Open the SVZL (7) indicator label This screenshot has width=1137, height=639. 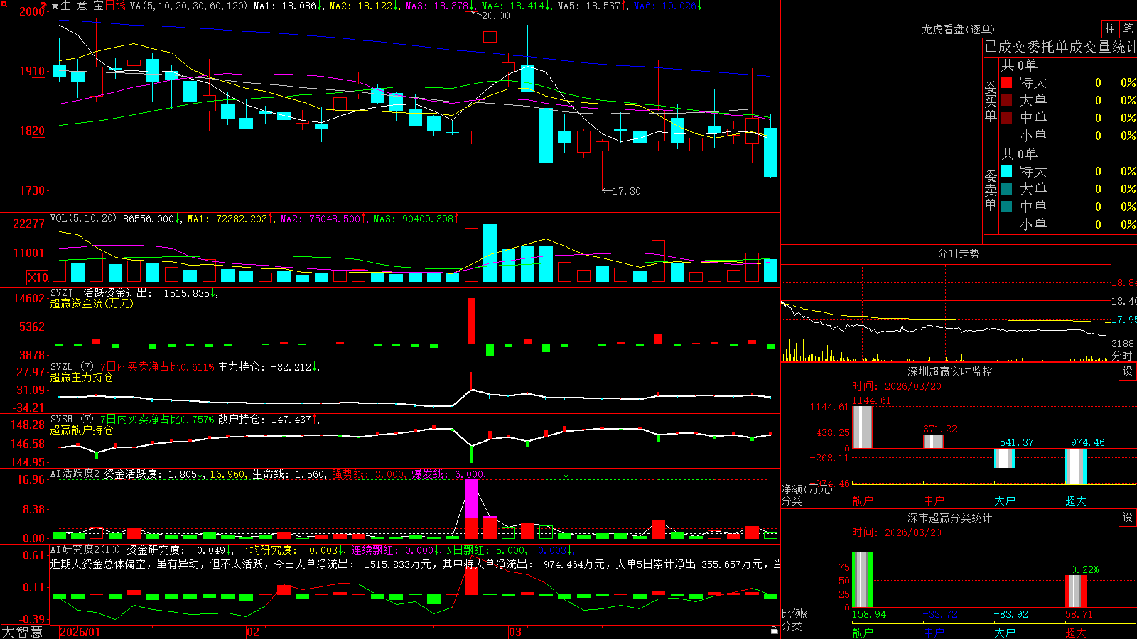click(x=72, y=366)
